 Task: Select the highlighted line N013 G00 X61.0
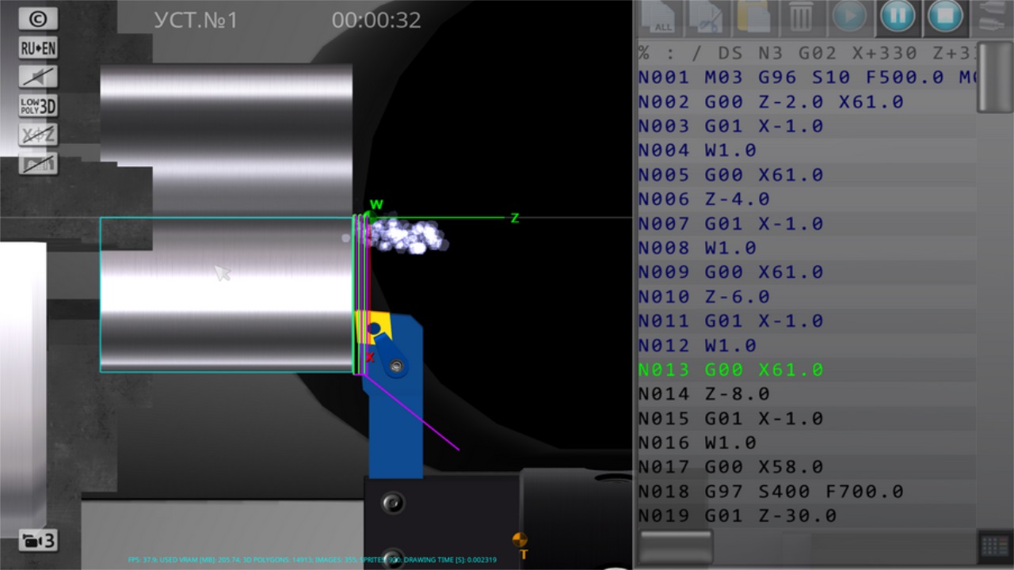(x=806, y=370)
